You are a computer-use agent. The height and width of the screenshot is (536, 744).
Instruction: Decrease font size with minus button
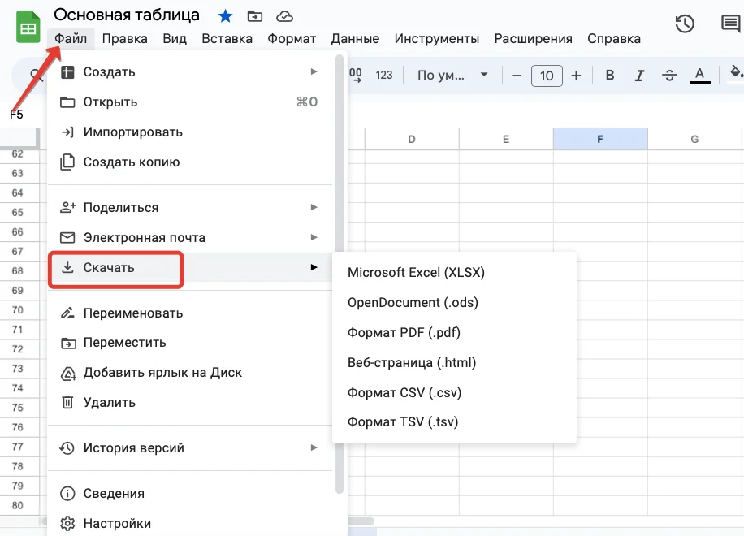(x=517, y=76)
